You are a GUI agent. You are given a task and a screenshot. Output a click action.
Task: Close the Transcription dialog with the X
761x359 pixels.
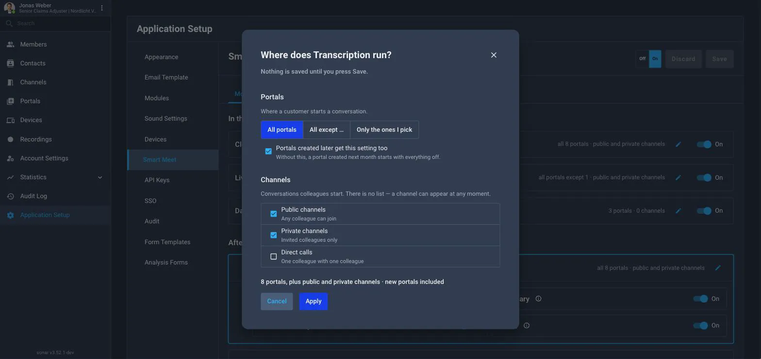coord(494,55)
